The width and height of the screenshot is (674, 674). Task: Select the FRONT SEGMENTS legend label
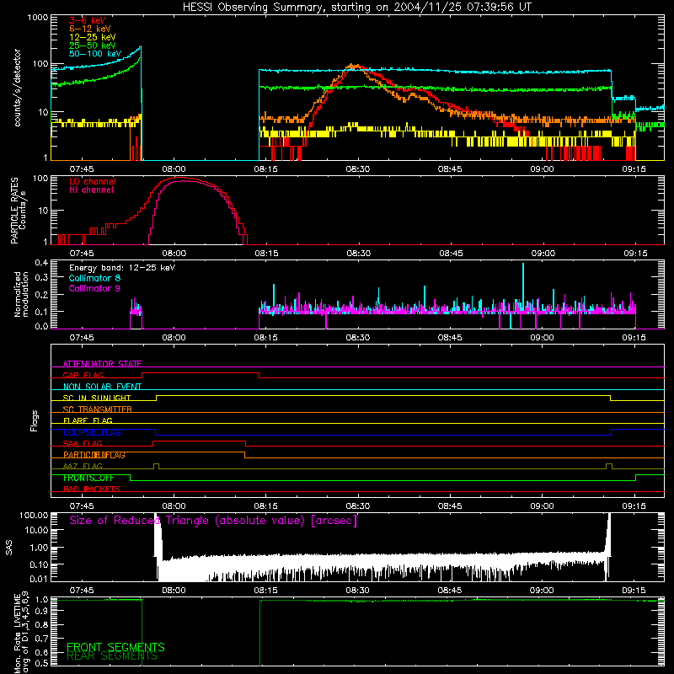tap(115, 647)
